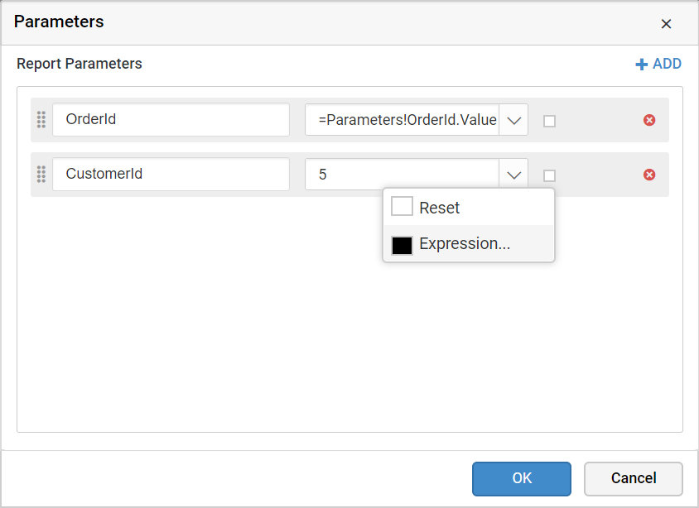Tick the checkbox in the OrderId row
The height and width of the screenshot is (508, 699).
pyautogui.click(x=549, y=121)
